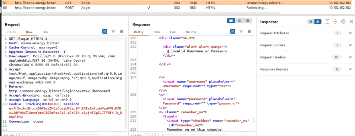
Task: Expand Request Attributes chevron
Action: coord(350,33)
